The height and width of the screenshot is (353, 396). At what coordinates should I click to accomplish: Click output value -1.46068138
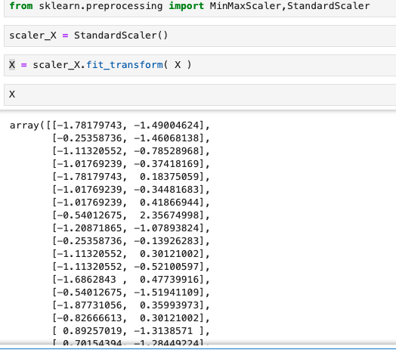pos(167,138)
